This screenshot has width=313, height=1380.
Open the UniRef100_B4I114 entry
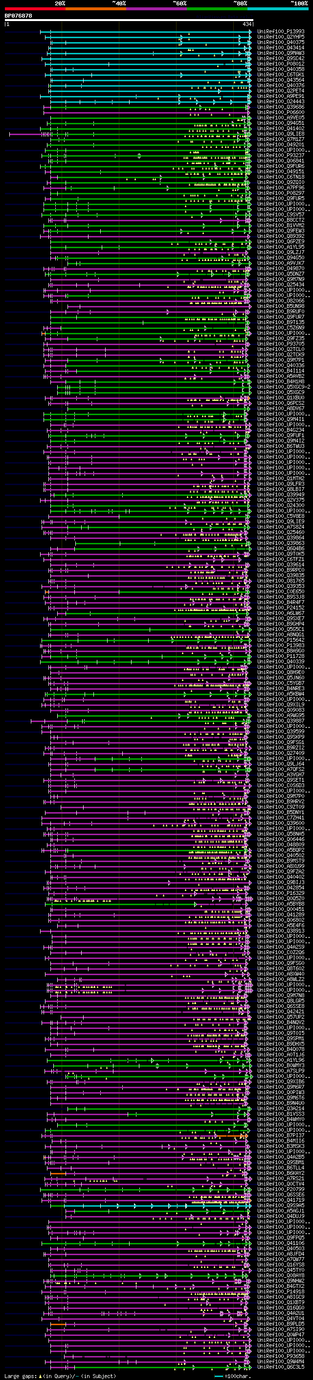pos(281,371)
